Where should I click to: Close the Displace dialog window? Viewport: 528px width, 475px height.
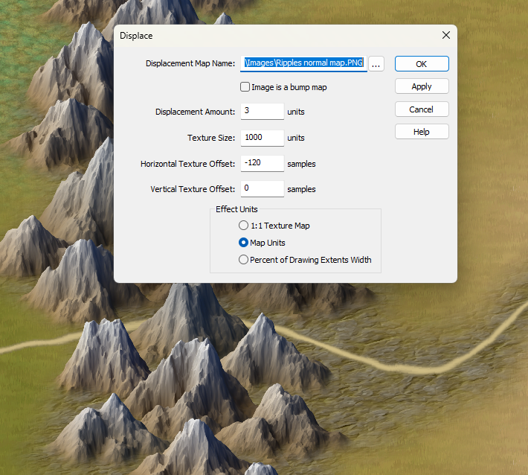pos(446,35)
